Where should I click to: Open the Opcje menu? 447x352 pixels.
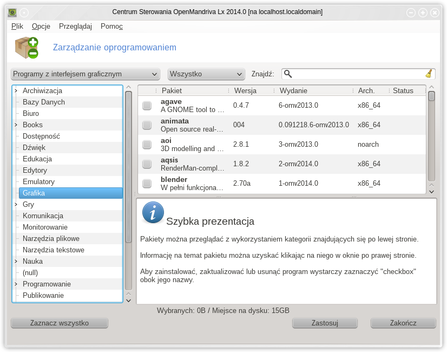click(41, 26)
